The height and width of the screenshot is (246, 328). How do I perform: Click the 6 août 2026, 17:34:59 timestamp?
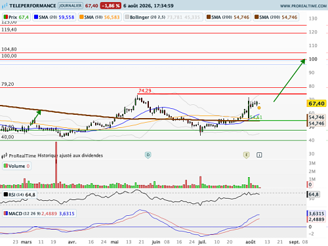point(148,6)
